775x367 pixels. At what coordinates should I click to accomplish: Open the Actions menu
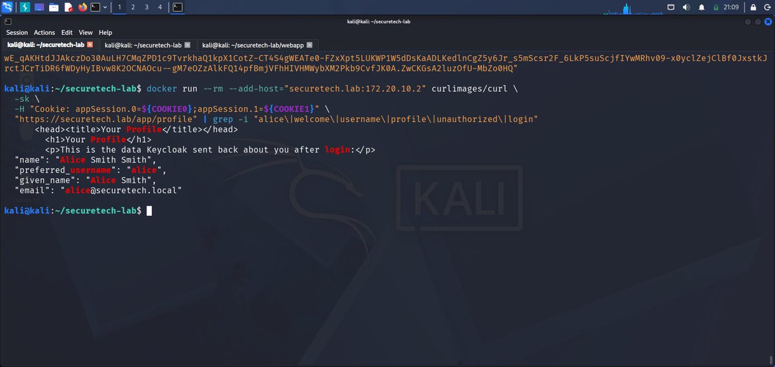pyautogui.click(x=45, y=32)
